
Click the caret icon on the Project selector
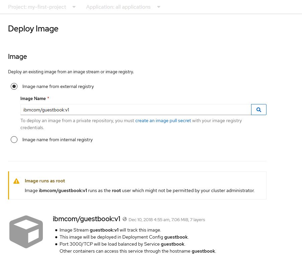74,7
